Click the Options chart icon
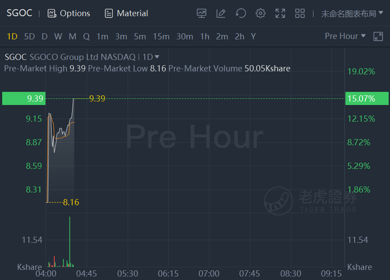The height and width of the screenshot is (280, 390). pyautogui.click(x=52, y=14)
